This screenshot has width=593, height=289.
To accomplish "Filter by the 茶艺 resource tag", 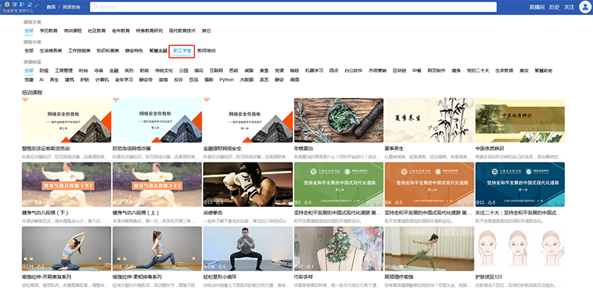I will point(264,80).
